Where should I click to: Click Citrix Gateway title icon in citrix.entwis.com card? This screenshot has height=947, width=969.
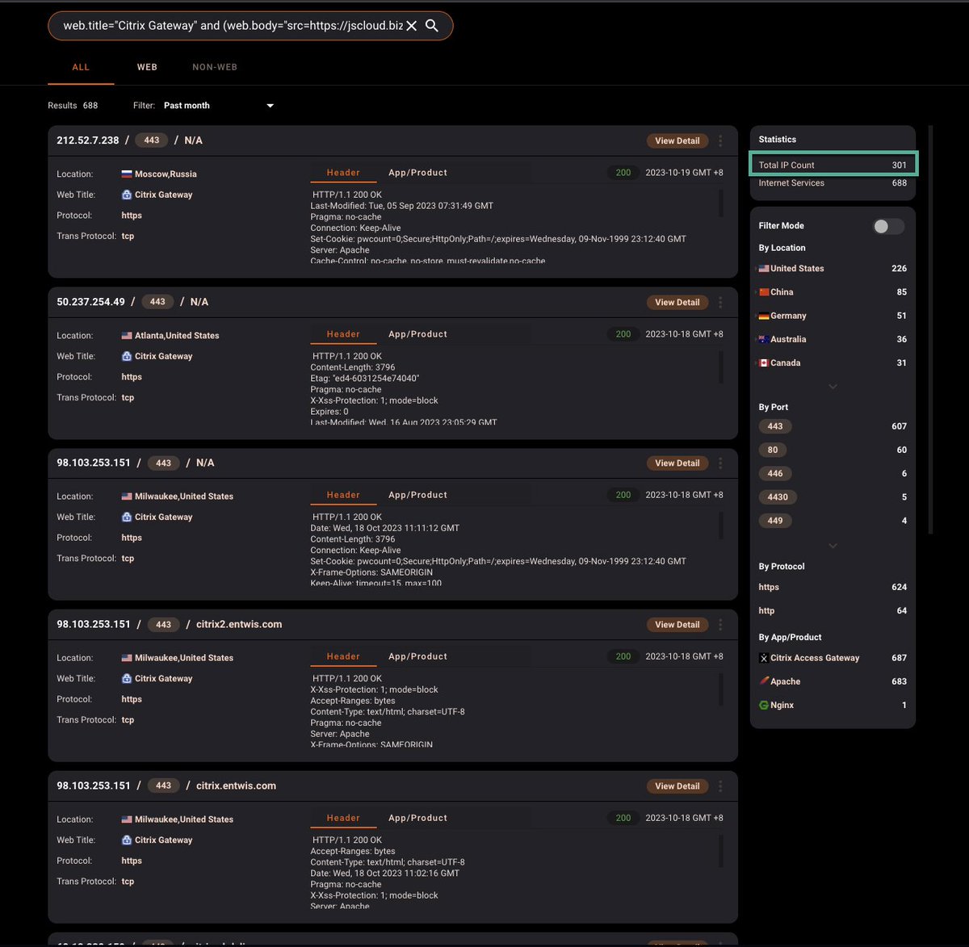[x=127, y=840]
